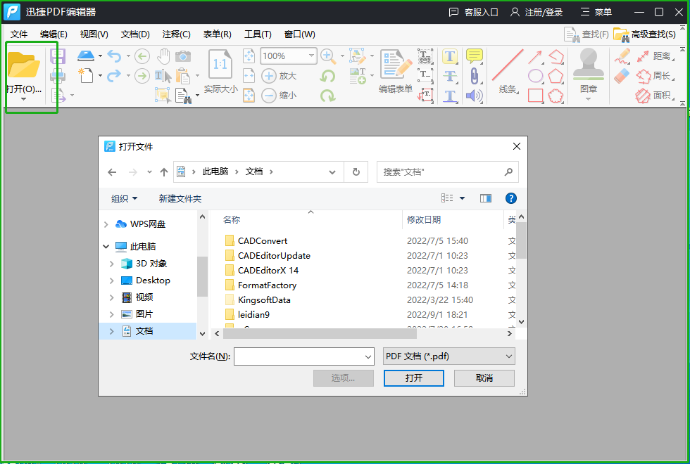This screenshot has width=690, height=464.
Task: Click the eraser tool icon
Action: (x=622, y=76)
